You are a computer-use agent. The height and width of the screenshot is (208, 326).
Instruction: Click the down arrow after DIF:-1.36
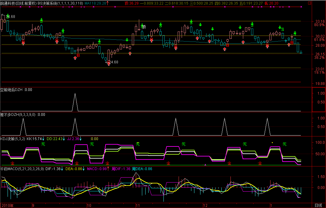pos(62,169)
